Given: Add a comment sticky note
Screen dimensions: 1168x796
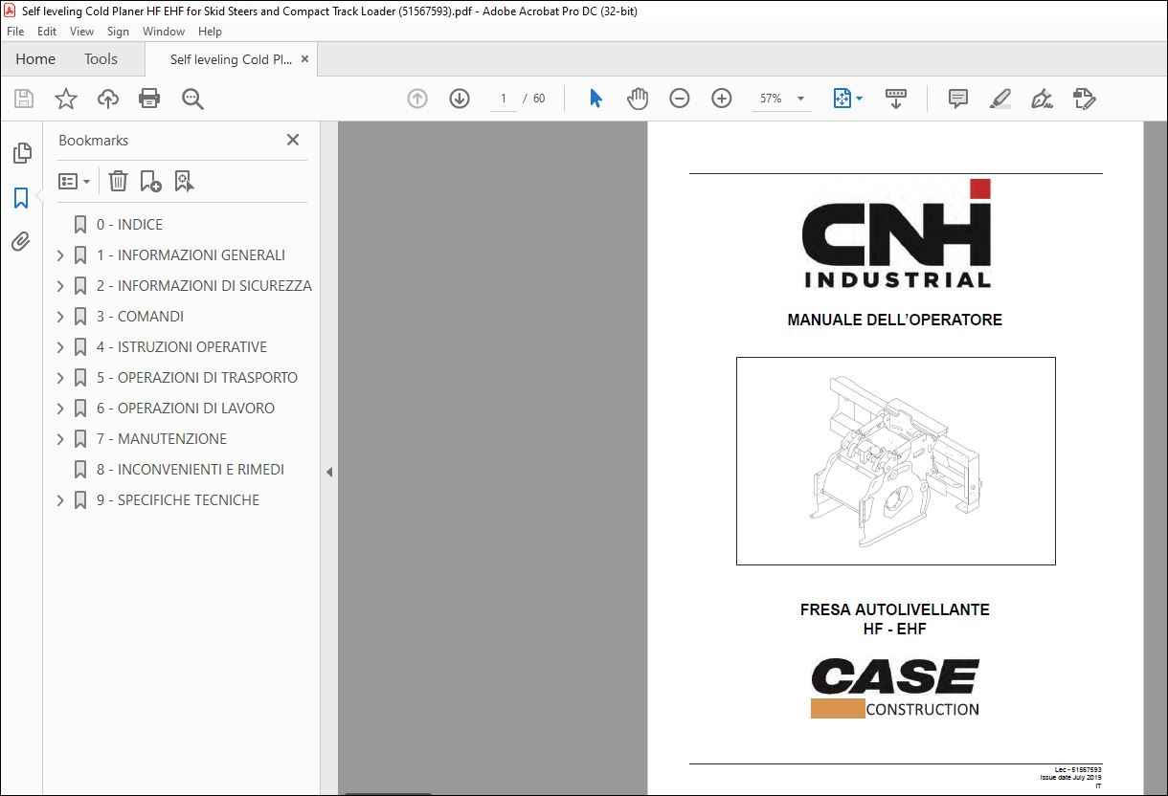Looking at the screenshot, I should tap(957, 99).
